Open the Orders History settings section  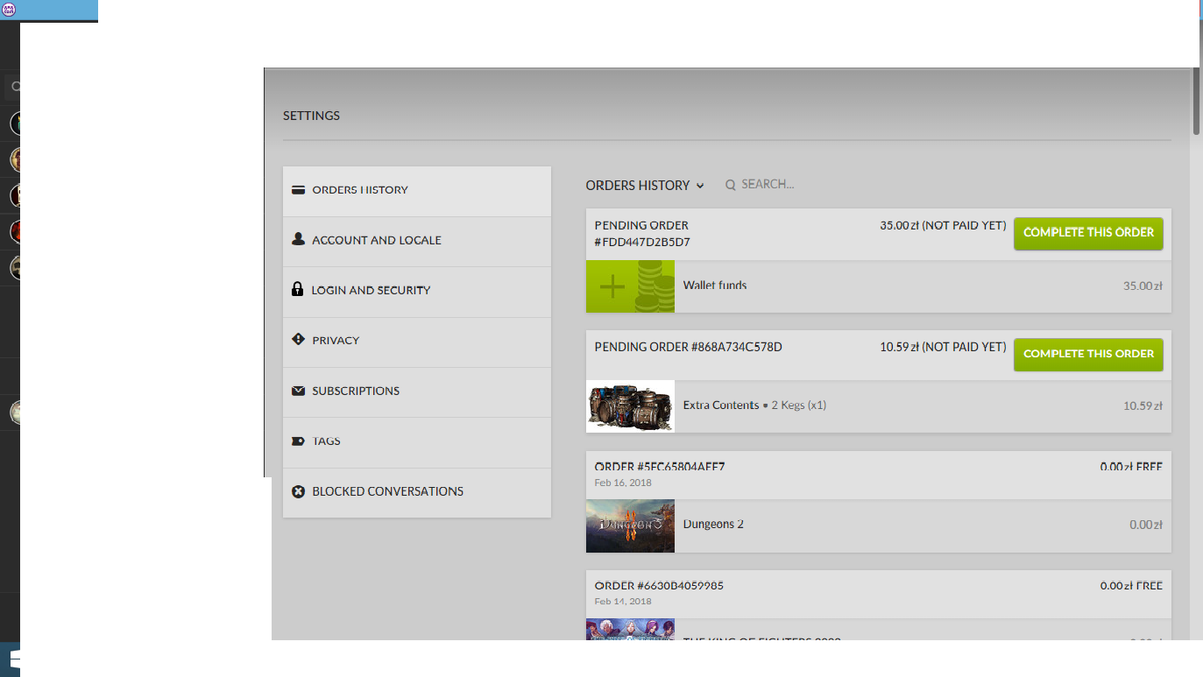click(x=417, y=191)
